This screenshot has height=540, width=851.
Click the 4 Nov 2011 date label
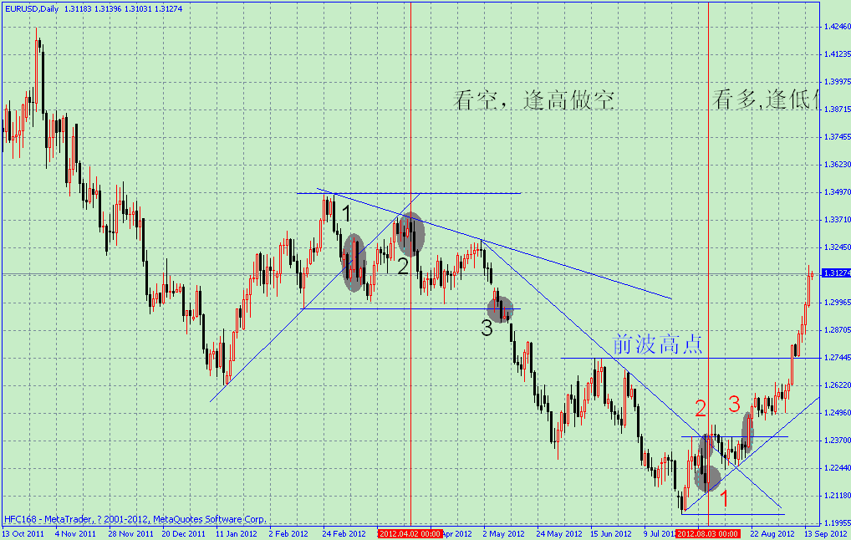pyautogui.click(x=74, y=533)
